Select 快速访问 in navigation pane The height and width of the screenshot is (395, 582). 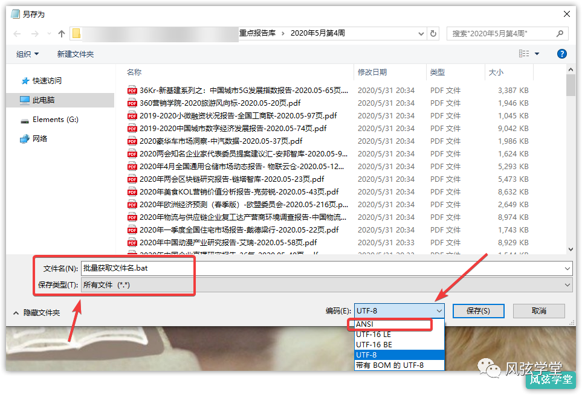click(x=47, y=80)
